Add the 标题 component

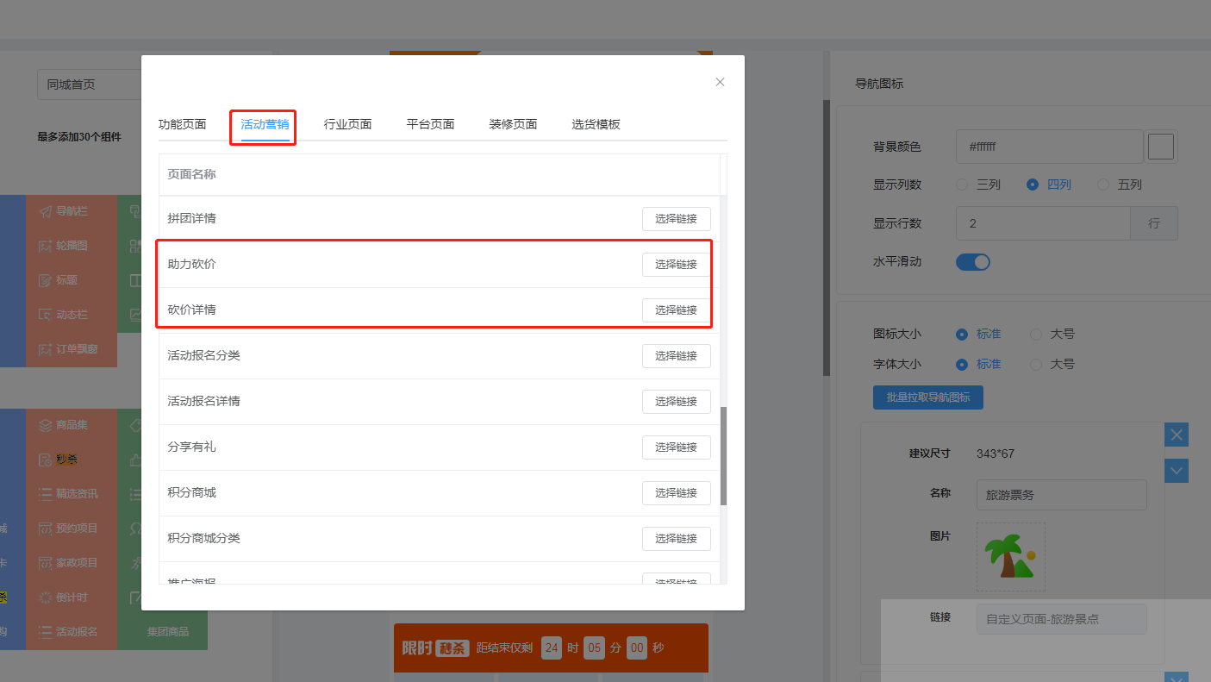pyautogui.click(x=71, y=280)
